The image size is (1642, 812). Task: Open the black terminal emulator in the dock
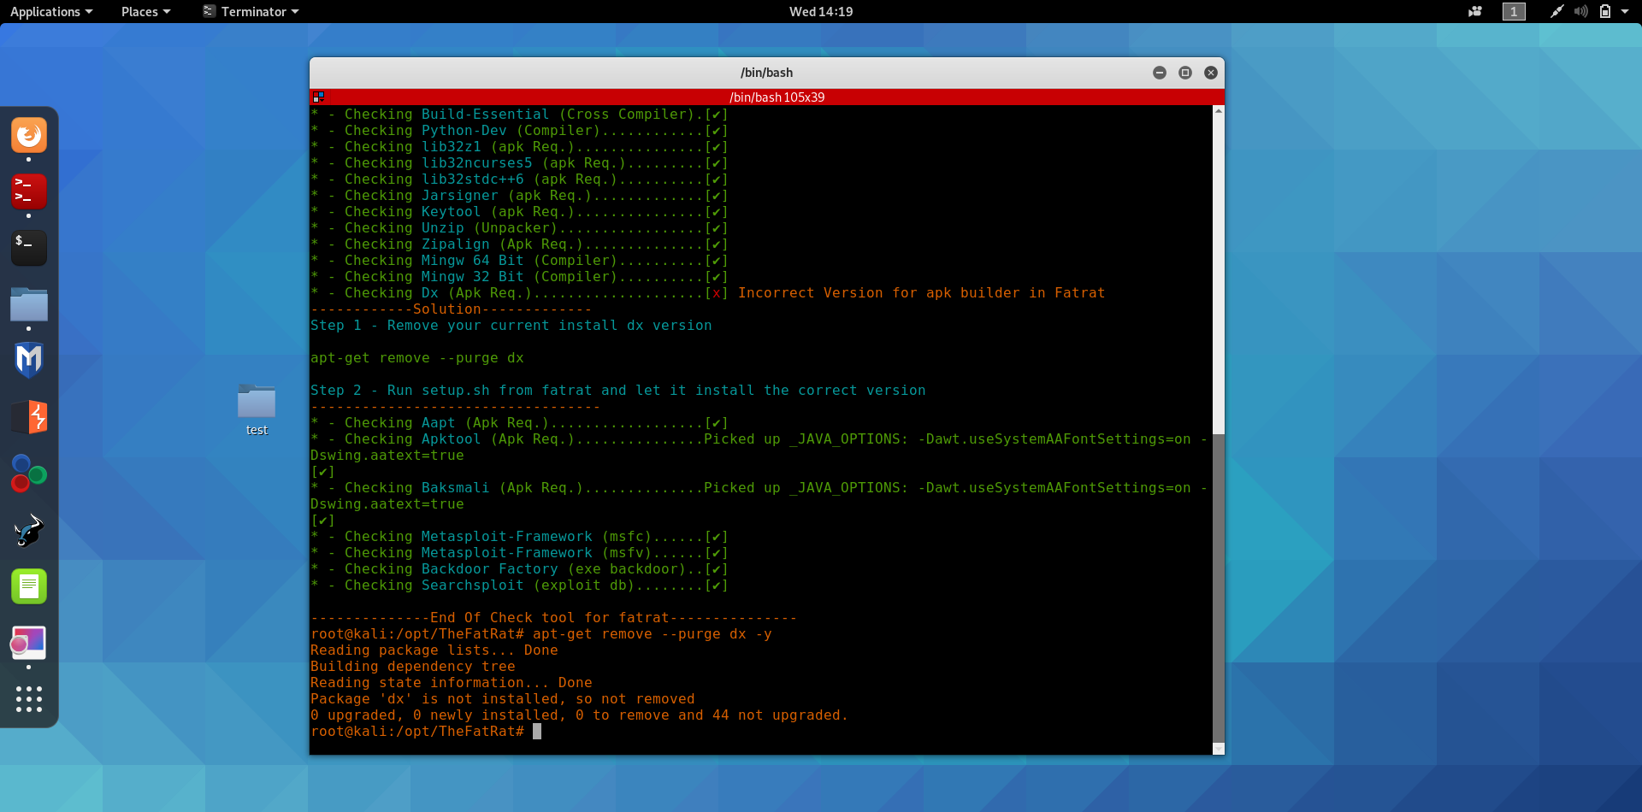[28, 248]
